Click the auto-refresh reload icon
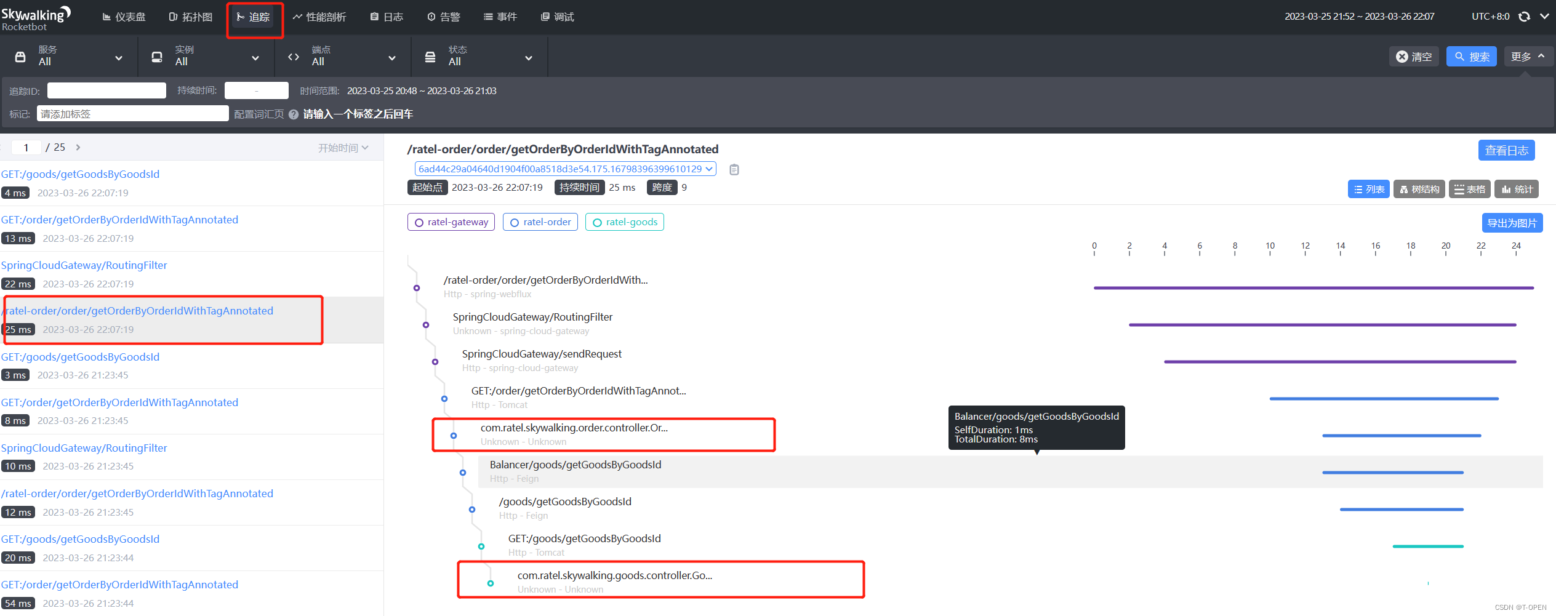This screenshot has width=1556, height=616. 1524,17
